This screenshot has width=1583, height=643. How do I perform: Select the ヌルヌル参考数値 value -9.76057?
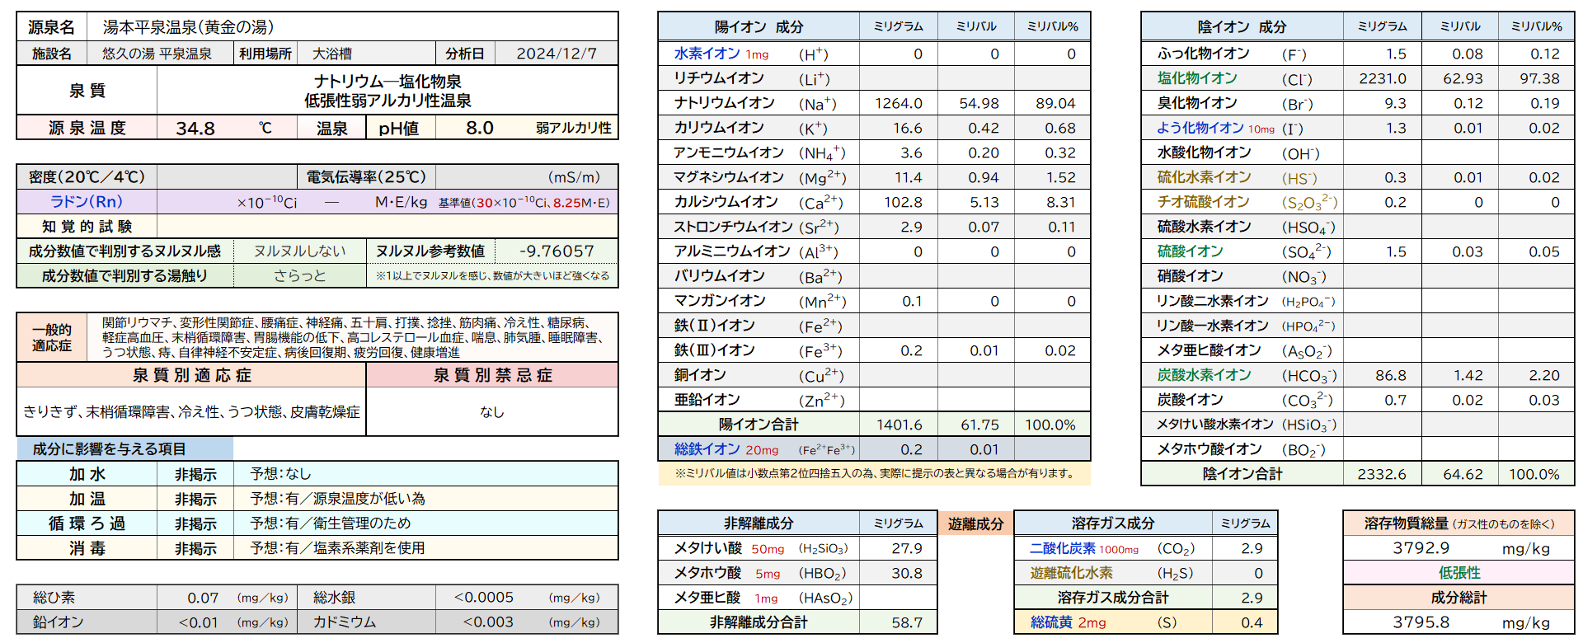coord(557,251)
